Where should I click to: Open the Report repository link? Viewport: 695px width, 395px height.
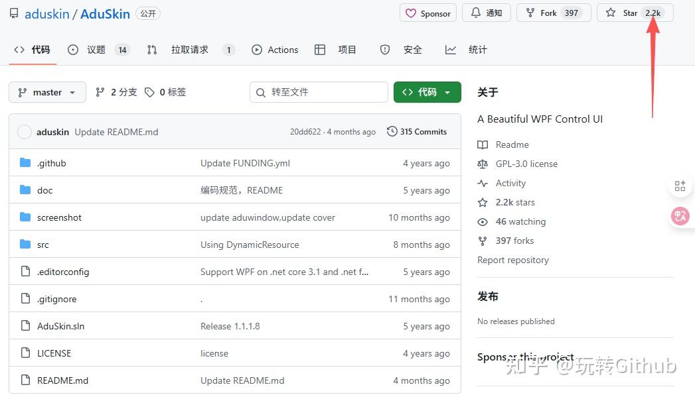pos(512,260)
